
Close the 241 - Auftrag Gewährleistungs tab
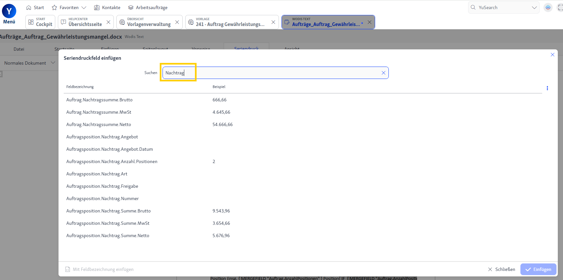point(273,22)
